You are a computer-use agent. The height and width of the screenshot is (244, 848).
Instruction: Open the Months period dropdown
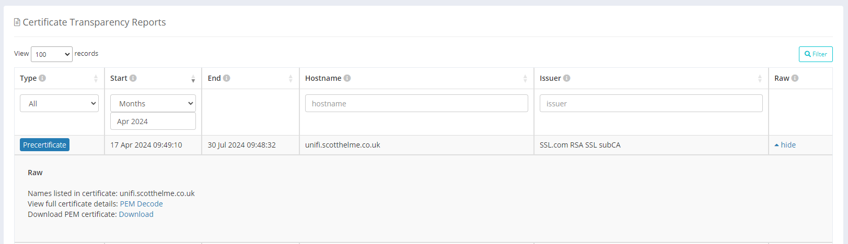pyautogui.click(x=153, y=103)
